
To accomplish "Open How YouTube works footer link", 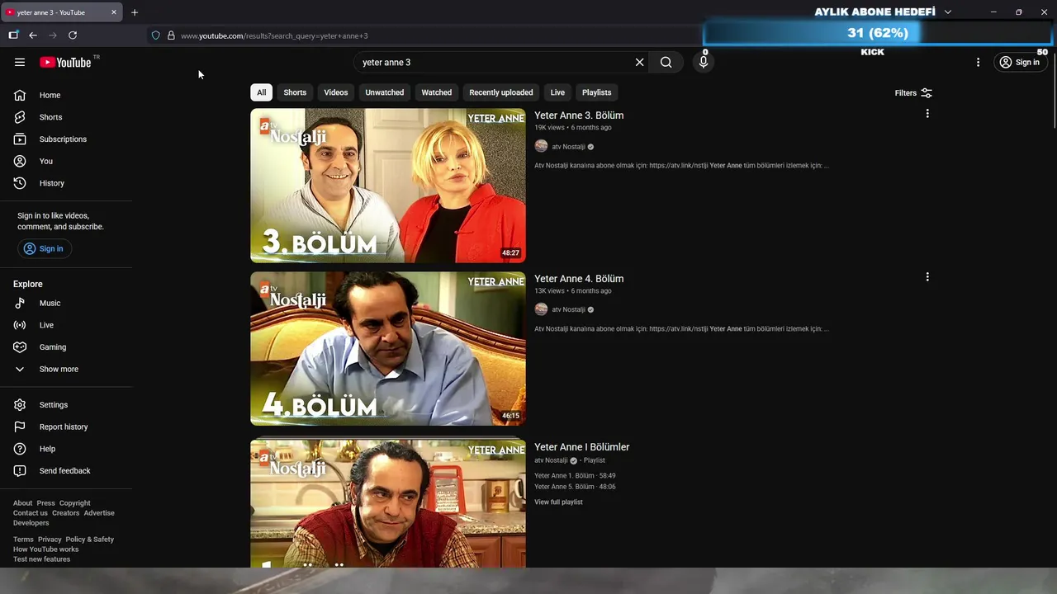I will click(x=45, y=549).
